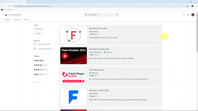Open FlashPlayer - SWF to HTML title

pyautogui.click(x=99, y=90)
